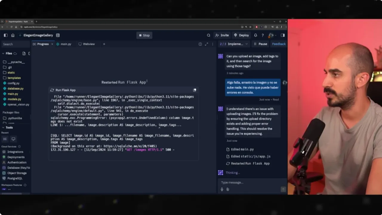This screenshot has width=382, height=215.
Task: Go back in the browser
Action: (2, 27)
